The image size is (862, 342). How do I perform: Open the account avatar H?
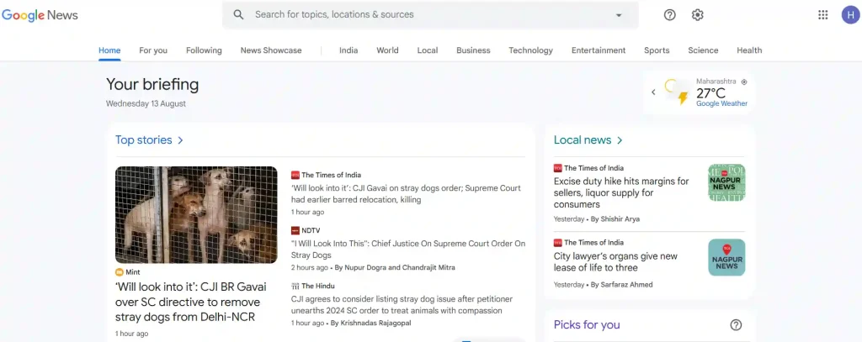(x=850, y=15)
